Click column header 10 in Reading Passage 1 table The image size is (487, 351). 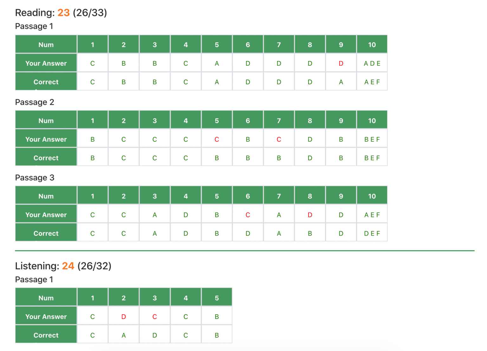(372, 45)
